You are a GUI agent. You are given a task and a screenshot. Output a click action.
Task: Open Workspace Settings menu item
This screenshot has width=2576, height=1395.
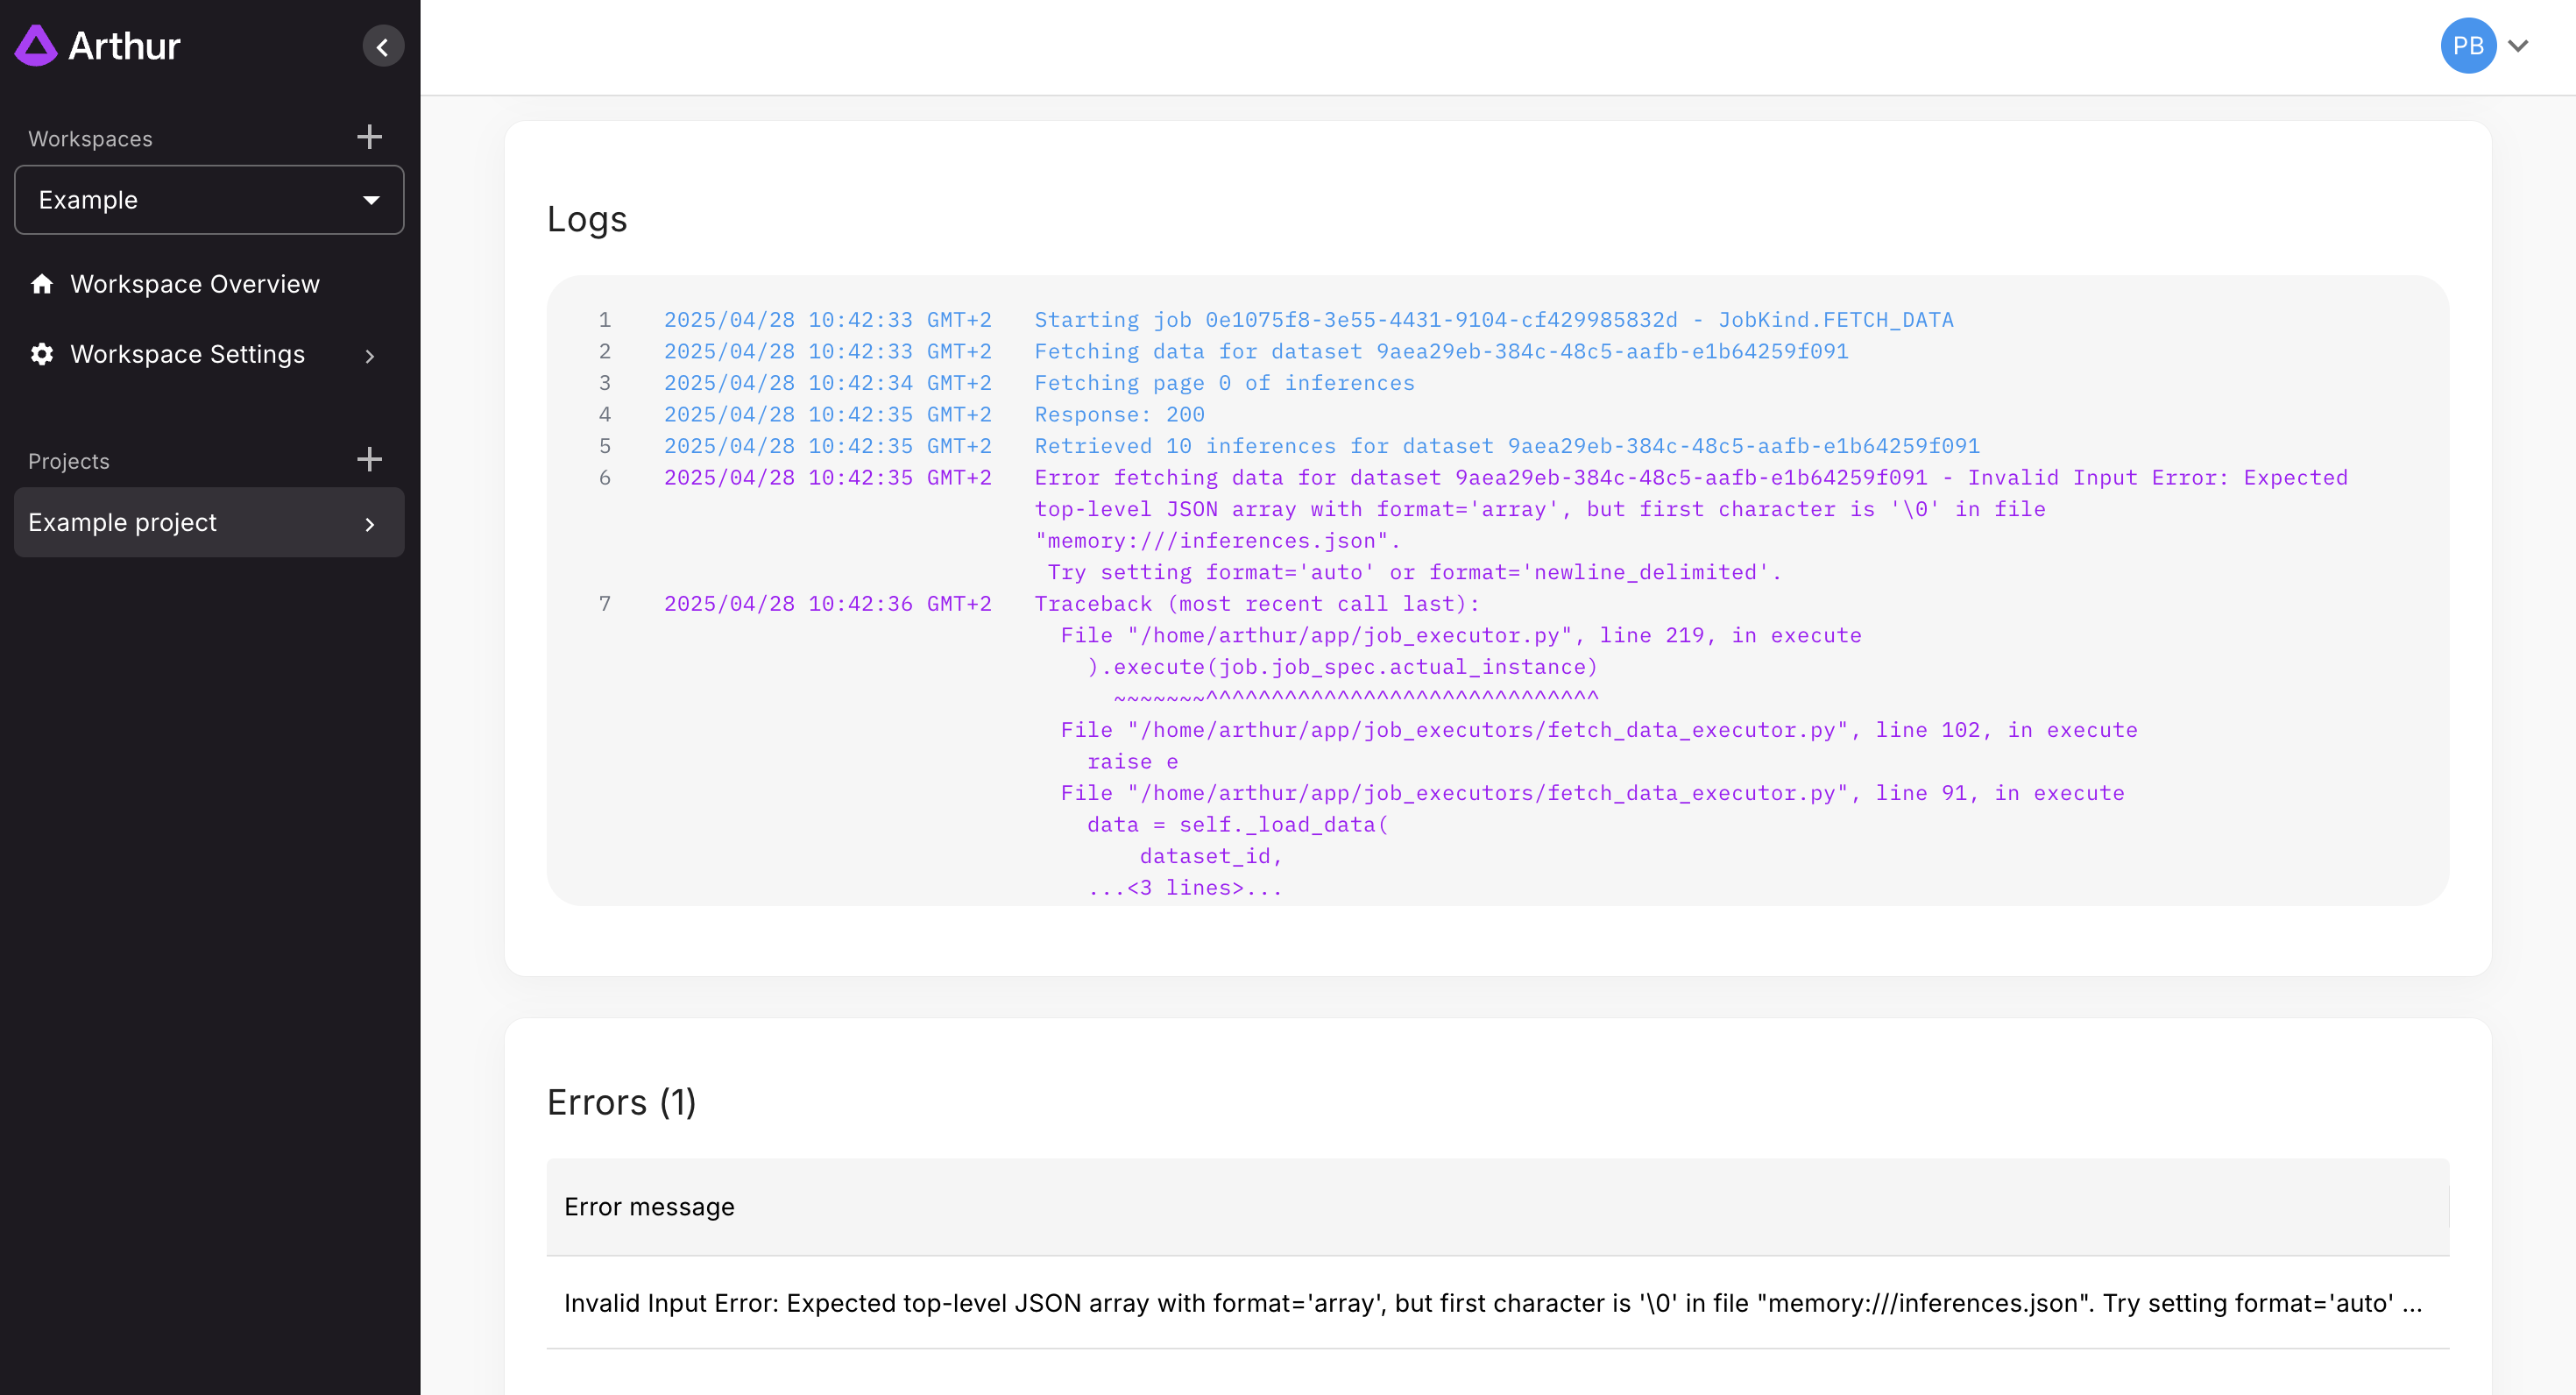187,354
